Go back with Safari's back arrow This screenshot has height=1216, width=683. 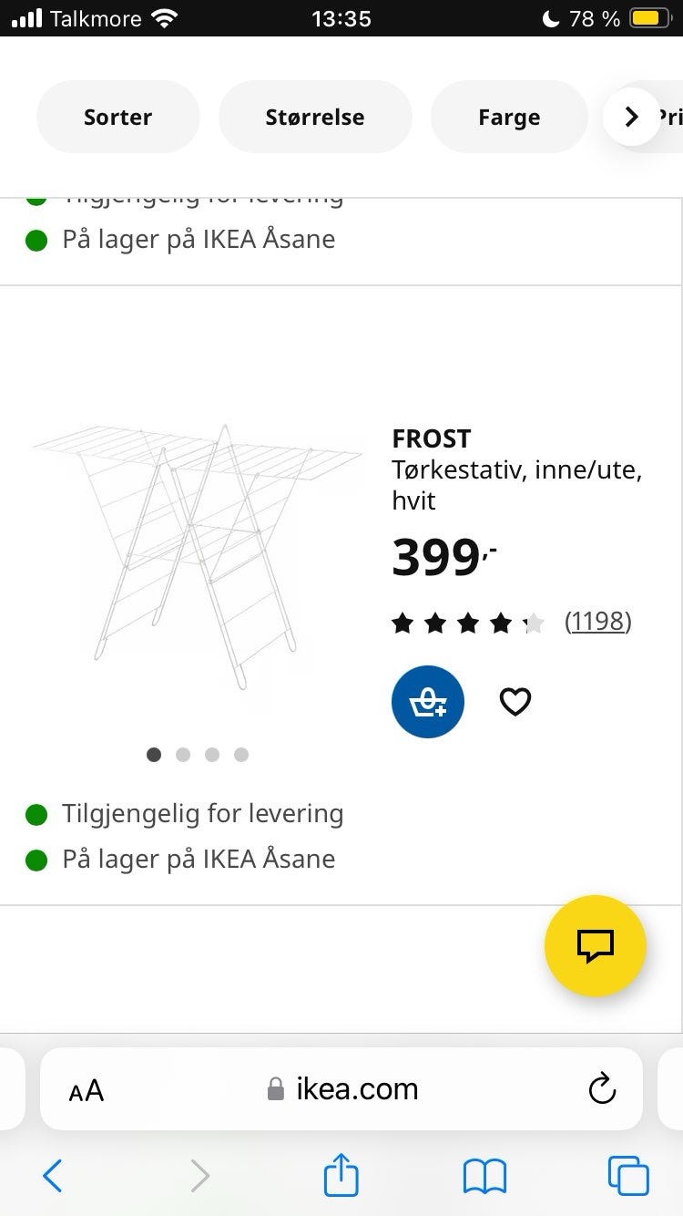point(53,1176)
